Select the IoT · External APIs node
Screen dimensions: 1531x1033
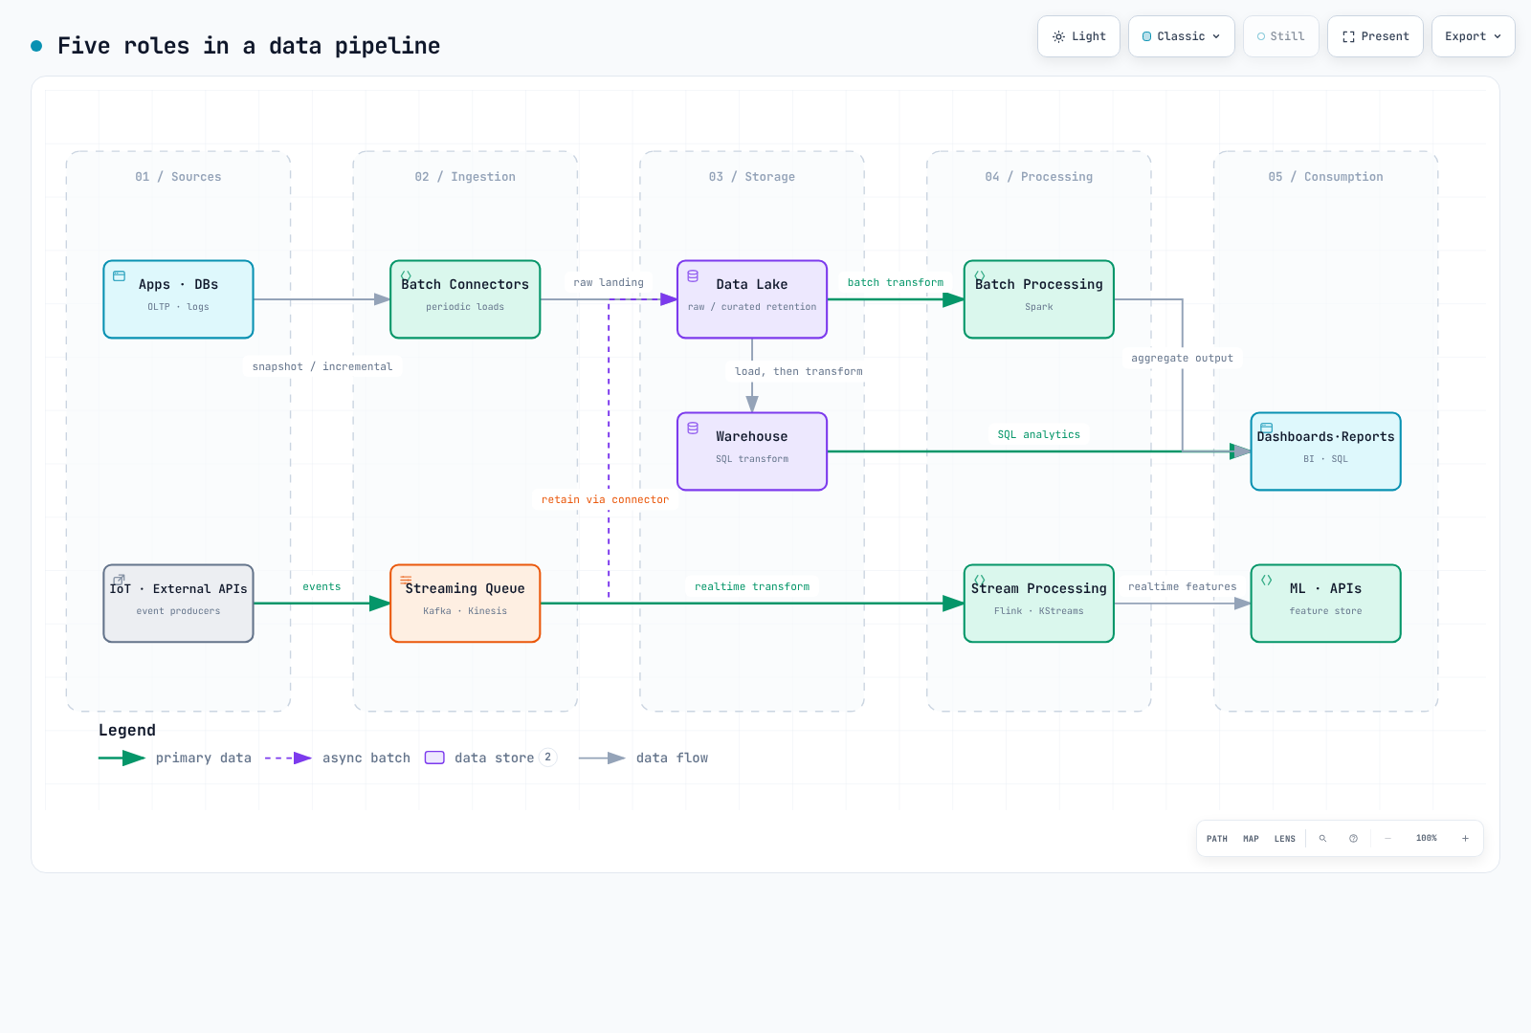tap(178, 604)
